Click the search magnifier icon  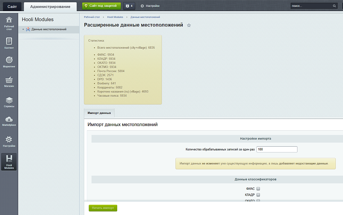334,6
